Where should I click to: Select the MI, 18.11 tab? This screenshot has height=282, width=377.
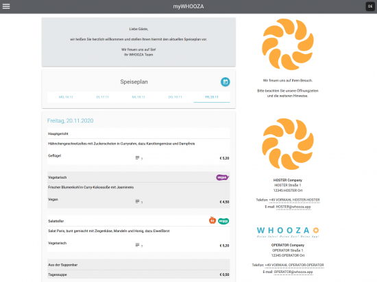tap(138, 97)
